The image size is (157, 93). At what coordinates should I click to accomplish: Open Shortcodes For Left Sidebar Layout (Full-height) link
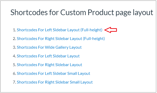click(x=59, y=30)
